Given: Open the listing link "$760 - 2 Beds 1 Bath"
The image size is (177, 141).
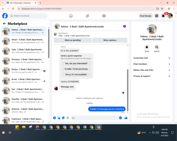Looking at the screenshot, I should click(74, 36).
